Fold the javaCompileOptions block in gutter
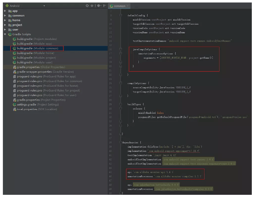The height and width of the screenshot is (198, 255). pos(121,49)
